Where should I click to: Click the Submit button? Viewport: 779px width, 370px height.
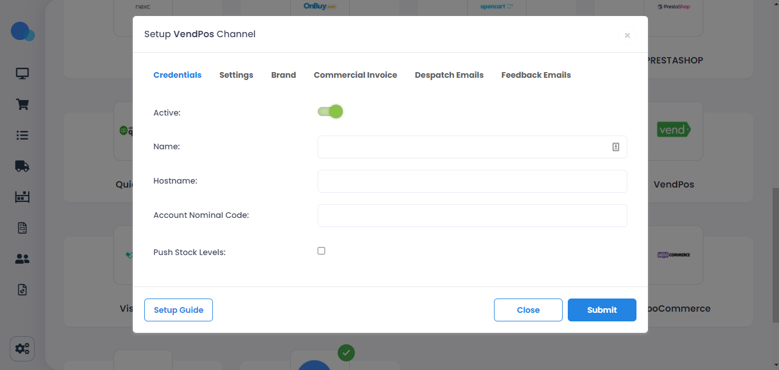click(x=602, y=310)
